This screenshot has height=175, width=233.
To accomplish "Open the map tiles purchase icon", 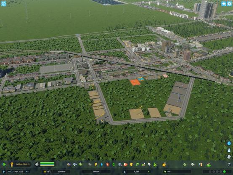I will point(193,164).
